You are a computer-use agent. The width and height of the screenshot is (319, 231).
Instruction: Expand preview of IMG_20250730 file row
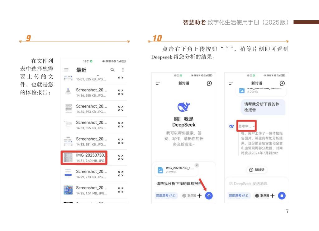pos(121,157)
